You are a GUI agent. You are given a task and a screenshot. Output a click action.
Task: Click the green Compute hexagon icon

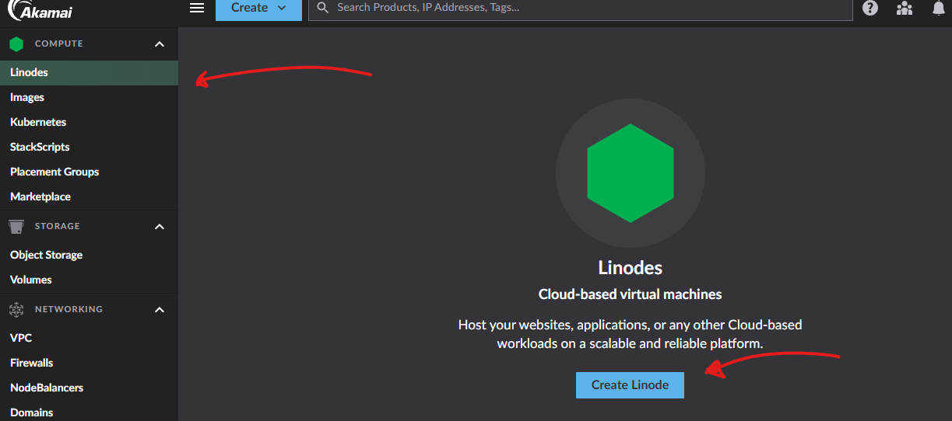tap(16, 44)
